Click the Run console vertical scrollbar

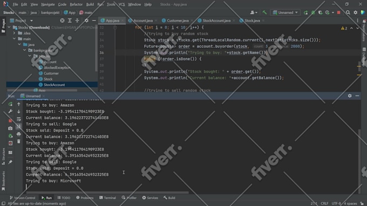point(359,161)
